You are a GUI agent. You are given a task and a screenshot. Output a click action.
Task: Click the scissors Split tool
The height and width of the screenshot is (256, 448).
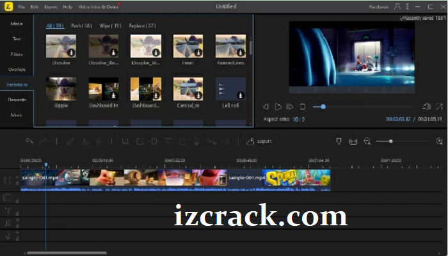click(x=84, y=141)
